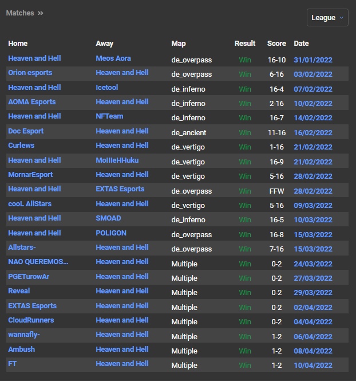Open the PGETurowAr team link
Screen dimensions: 356x381
(29, 276)
